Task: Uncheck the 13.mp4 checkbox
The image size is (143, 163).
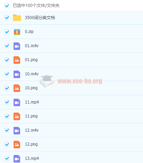Action: [7, 158]
